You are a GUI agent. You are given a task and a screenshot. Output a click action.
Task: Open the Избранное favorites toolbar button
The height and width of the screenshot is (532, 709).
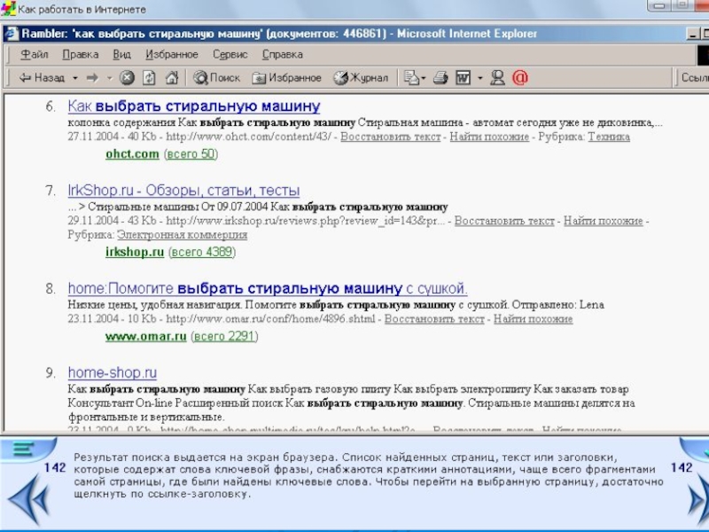point(286,78)
